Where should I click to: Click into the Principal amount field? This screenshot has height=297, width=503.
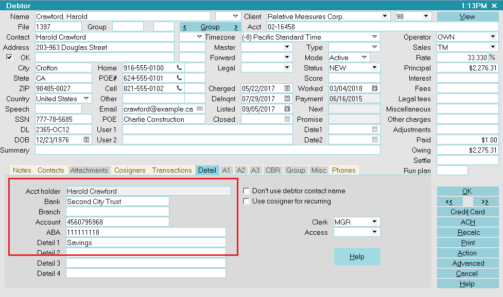(x=467, y=68)
